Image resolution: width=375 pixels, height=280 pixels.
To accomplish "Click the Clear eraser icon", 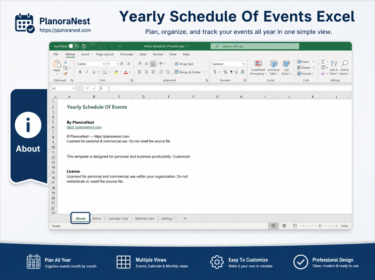I will pyautogui.click(x=323, y=74).
